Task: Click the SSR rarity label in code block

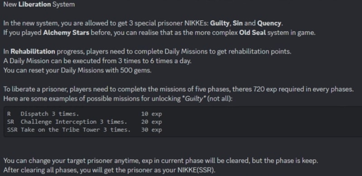Action: 12,129
